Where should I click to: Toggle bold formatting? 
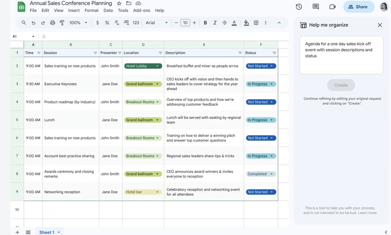pyautogui.click(x=205, y=23)
